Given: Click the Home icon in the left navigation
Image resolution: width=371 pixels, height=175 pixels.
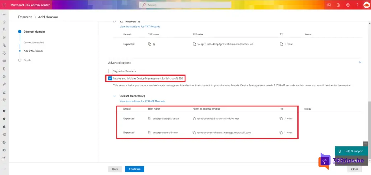Looking at the screenshot, I should tap(4, 22).
